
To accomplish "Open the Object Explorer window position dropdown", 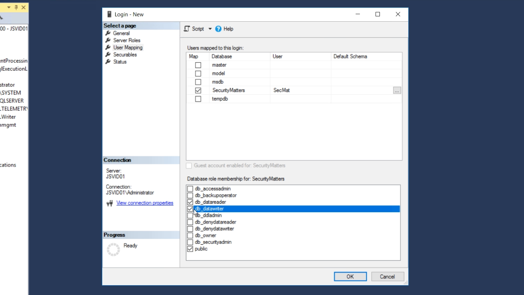I will pyautogui.click(x=9, y=7).
